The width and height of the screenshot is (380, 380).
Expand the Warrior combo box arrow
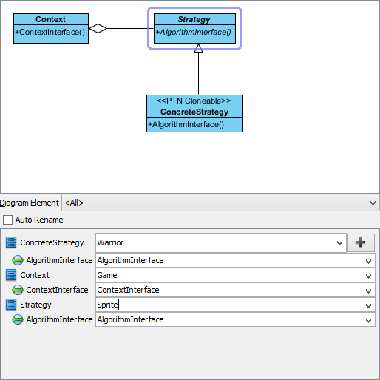pyautogui.click(x=339, y=243)
